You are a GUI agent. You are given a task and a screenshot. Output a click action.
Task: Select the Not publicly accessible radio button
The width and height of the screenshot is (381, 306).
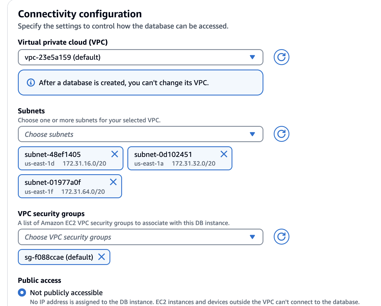pyautogui.click(x=22, y=293)
